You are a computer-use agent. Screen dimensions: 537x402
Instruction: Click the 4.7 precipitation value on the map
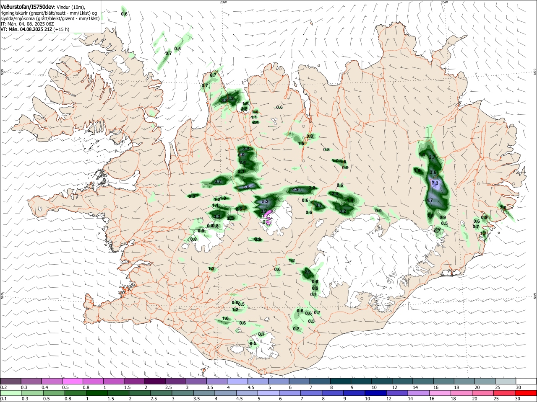click(430, 201)
